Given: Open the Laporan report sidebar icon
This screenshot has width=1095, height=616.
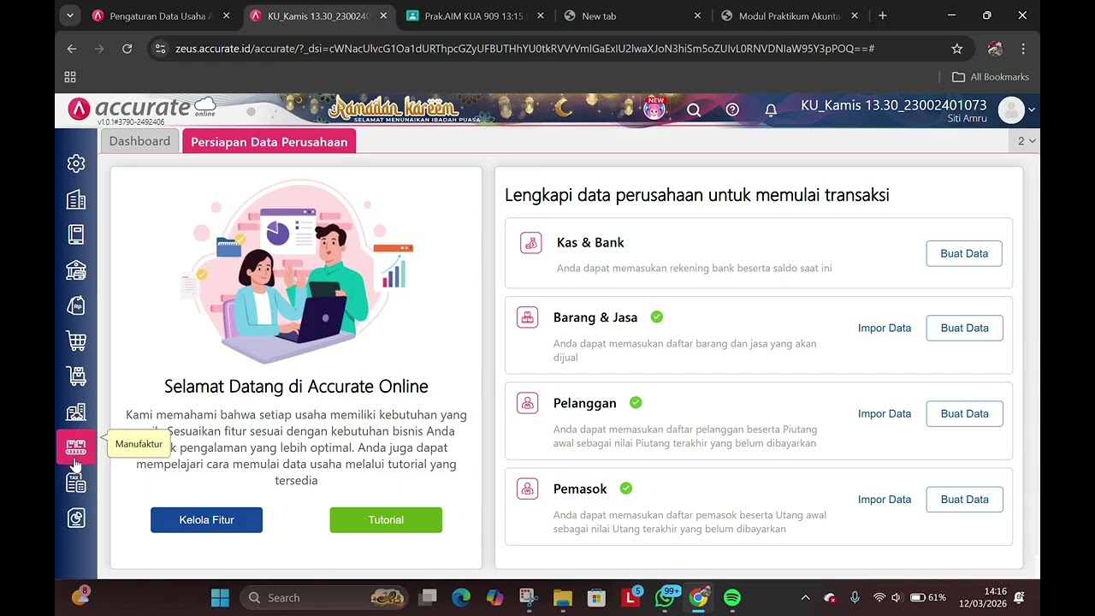Looking at the screenshot, I should click(76, 518).
